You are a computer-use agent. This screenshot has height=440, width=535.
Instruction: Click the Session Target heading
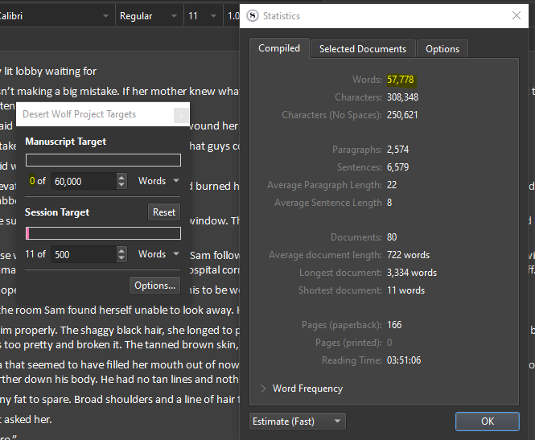(x=57, y=212)
